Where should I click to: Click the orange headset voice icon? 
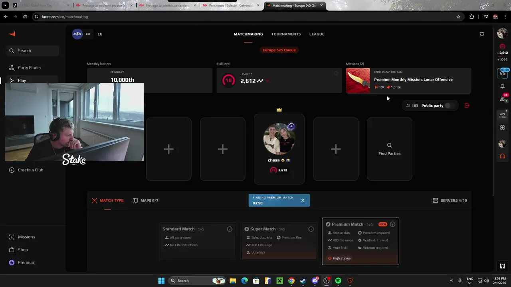coord(502,156)
